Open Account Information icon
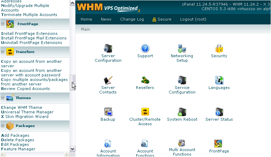The width and height of the screenshot is (271, 157). (108, 143)
